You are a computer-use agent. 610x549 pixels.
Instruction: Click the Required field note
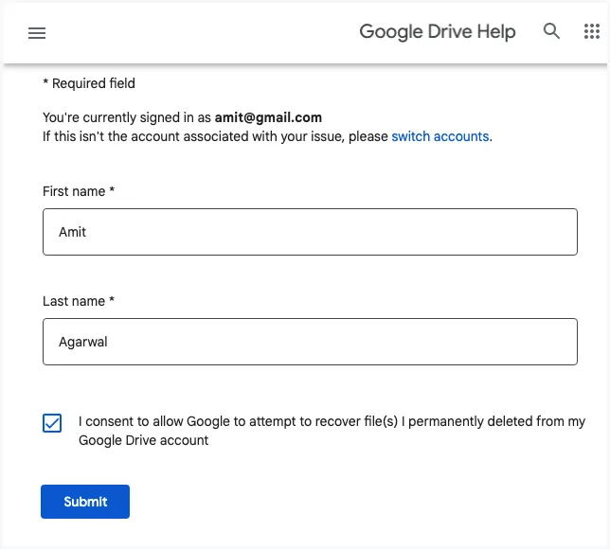click(x=89, y=83)
